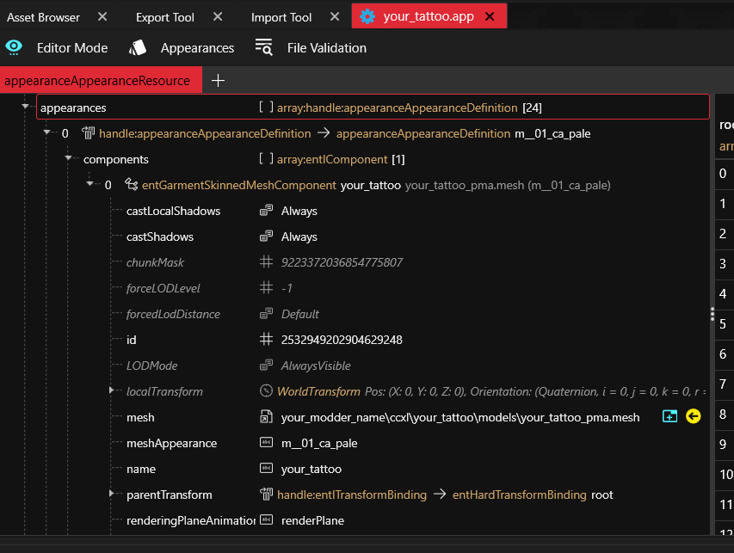Collapse the components tree node
This screenshot has width=734, height=553.
tap(68, 159)
